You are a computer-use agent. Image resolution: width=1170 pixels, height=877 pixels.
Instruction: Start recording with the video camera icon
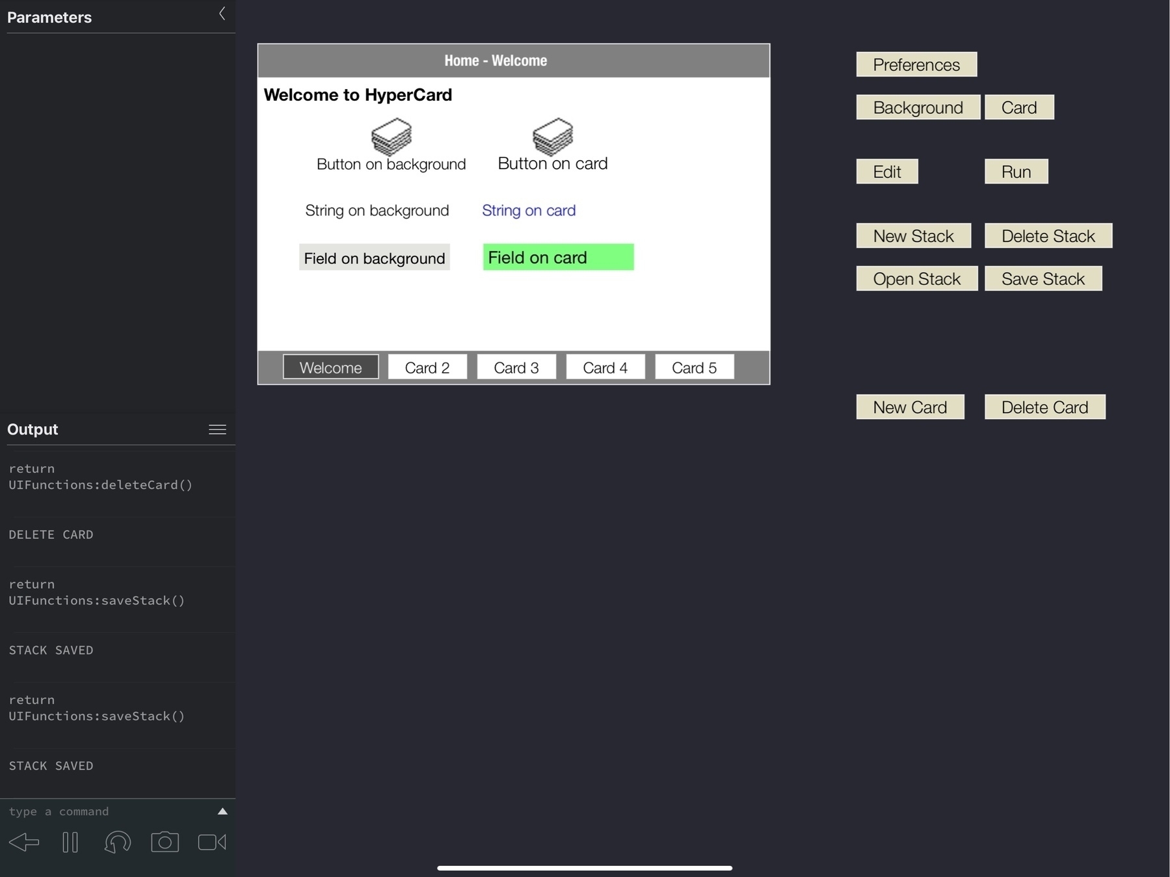point(212,843)
